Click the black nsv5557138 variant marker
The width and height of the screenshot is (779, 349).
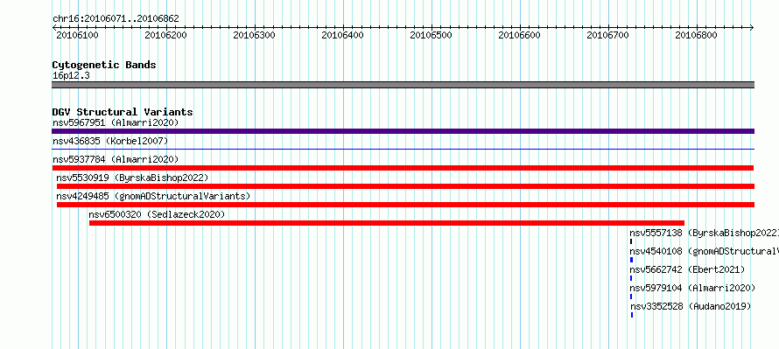pos(631,241)
